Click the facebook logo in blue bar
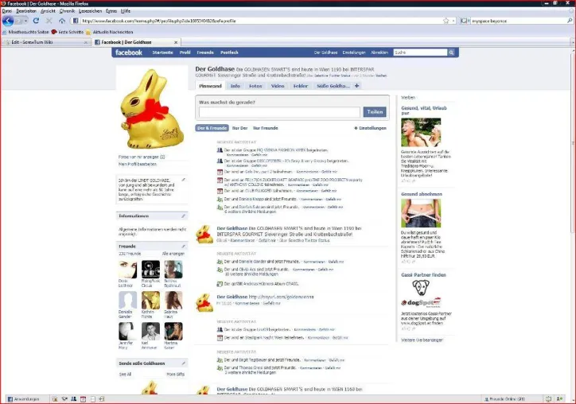Viewport: 576px width, 404px height. (x=129, y=52)
